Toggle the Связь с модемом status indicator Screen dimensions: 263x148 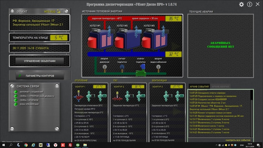coord(16,100)
